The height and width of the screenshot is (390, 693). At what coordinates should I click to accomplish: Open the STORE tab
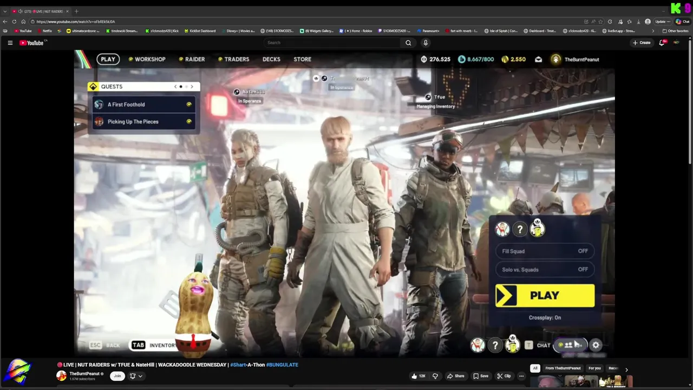pos(302,60)
